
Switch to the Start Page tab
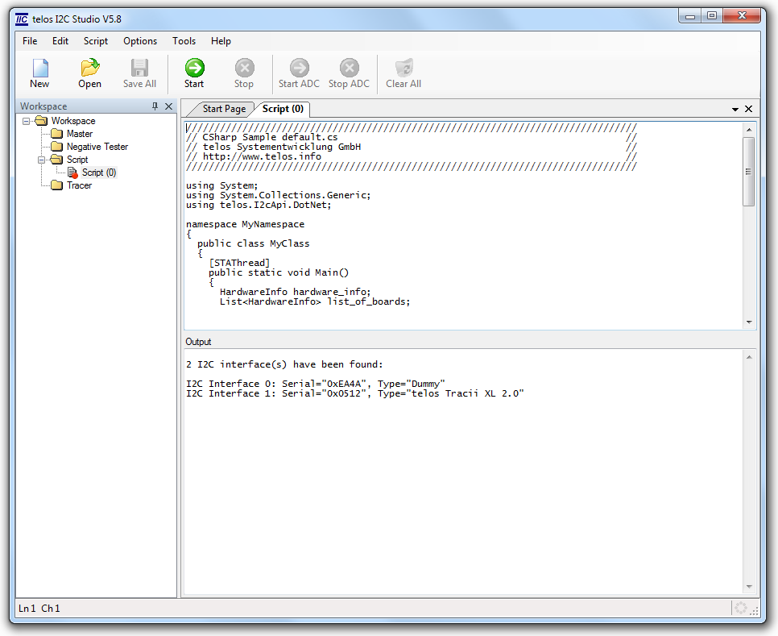223,109
